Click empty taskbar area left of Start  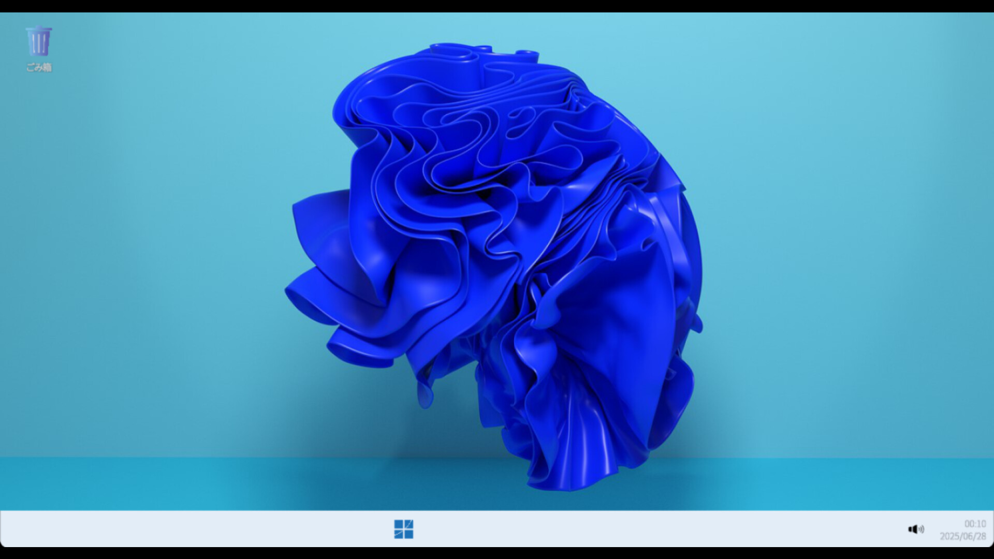[197, 529]
